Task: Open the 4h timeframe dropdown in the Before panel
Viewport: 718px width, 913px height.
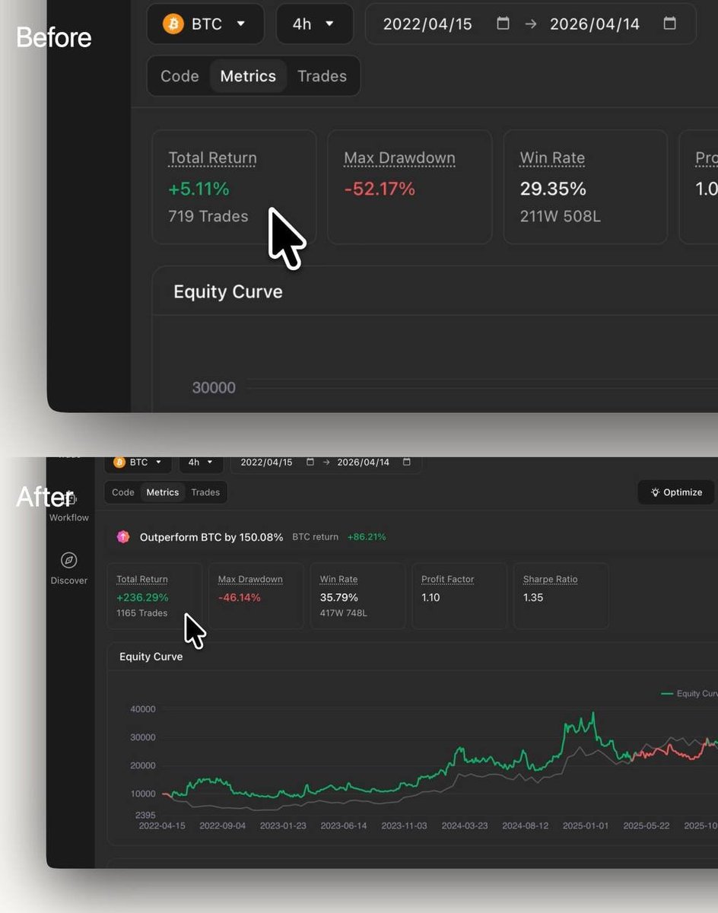Action: coord(314,24)
